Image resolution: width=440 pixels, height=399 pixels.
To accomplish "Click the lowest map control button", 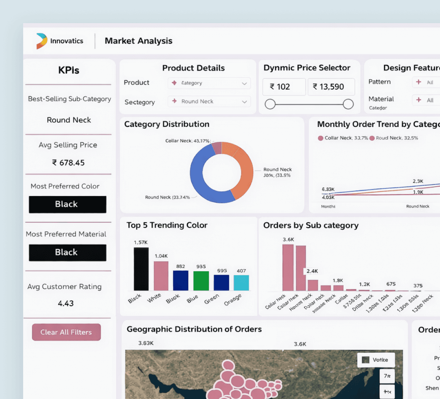I will point(387,392).
